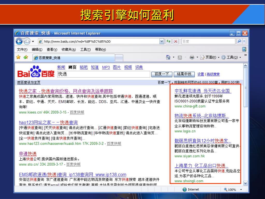Select the 百度搜索_快递 browser tab

pos(74,58)
